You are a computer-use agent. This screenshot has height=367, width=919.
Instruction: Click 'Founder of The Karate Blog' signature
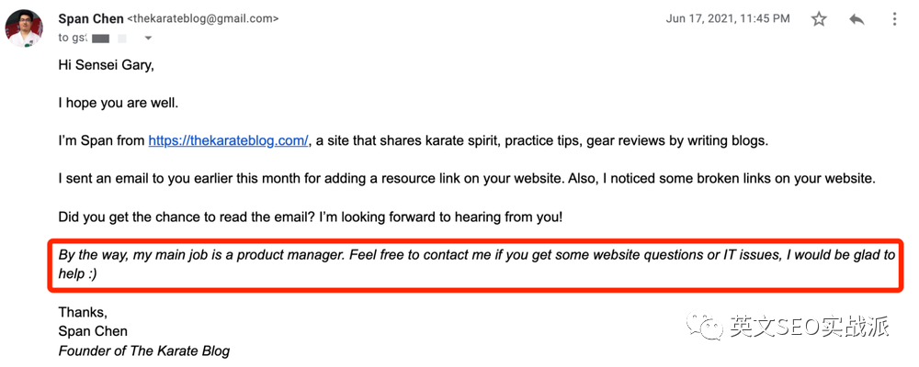144,350
